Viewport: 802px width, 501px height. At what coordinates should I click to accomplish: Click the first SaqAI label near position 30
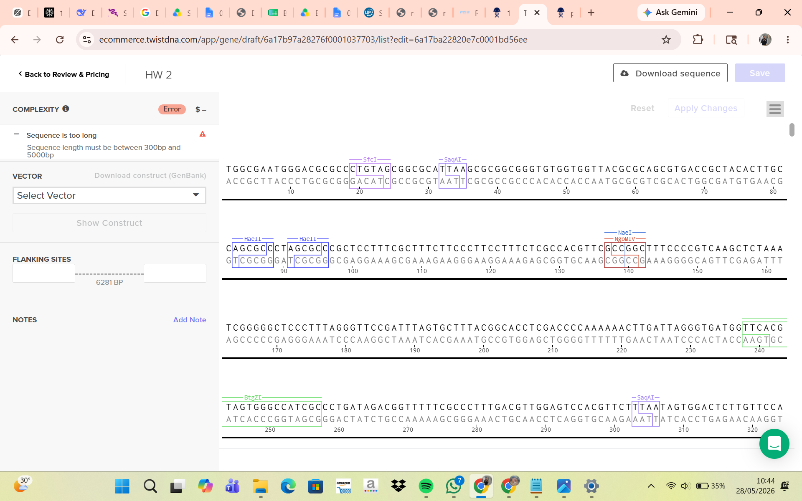click(452, 159)
